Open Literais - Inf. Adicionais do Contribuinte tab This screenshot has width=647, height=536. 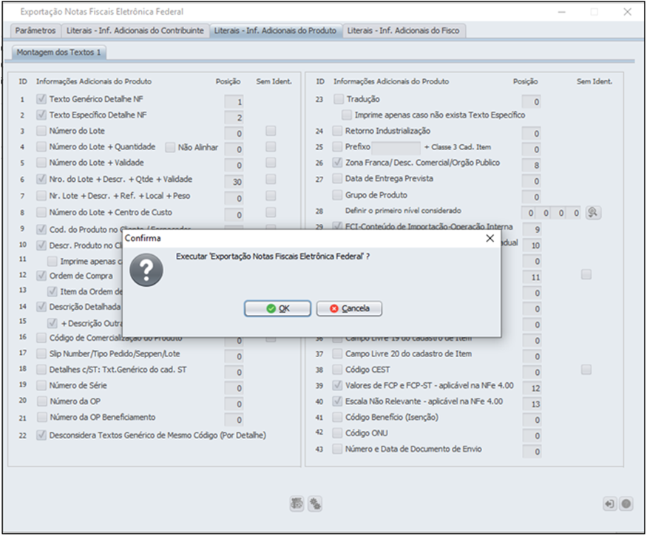(135, 30)
